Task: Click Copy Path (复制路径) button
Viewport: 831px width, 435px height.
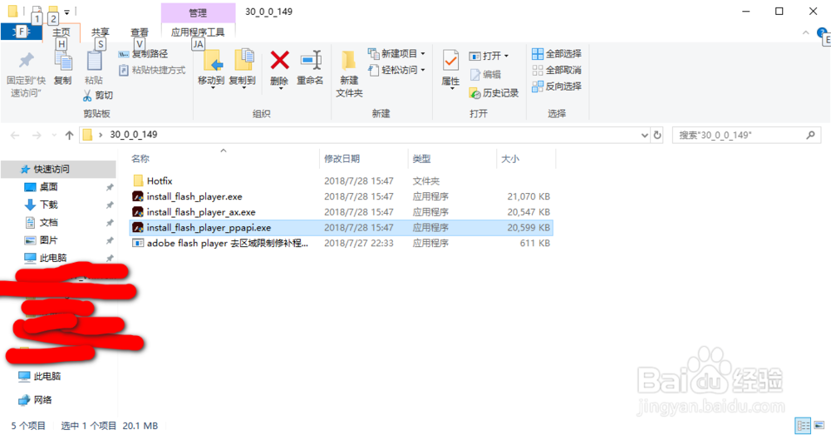Action: click(x=143, y=53)
